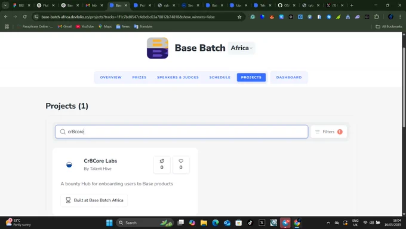This screenshot has width=406, height=229.
Task: Open Task View on the taskbar
Action: click(x=181, y=222)
